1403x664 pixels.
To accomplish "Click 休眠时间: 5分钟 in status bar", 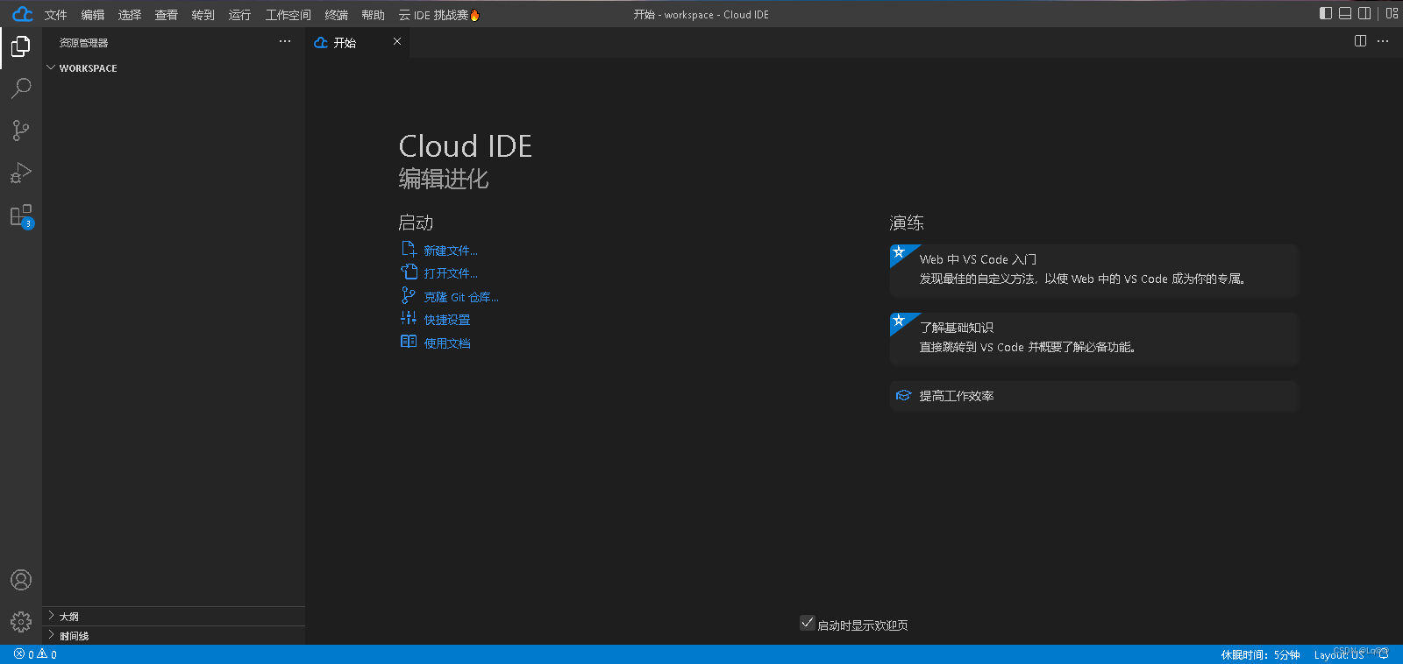I will point(1260,654).
